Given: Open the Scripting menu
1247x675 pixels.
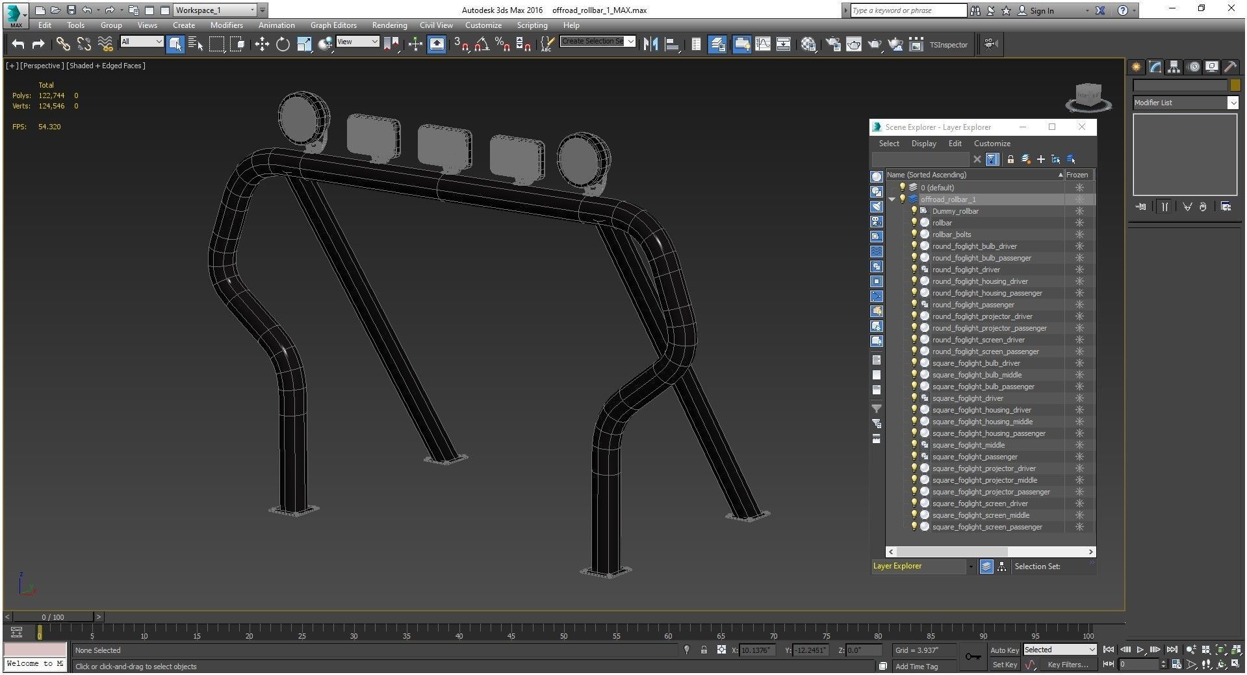Looking at the screenshot, I should [532, 25].
